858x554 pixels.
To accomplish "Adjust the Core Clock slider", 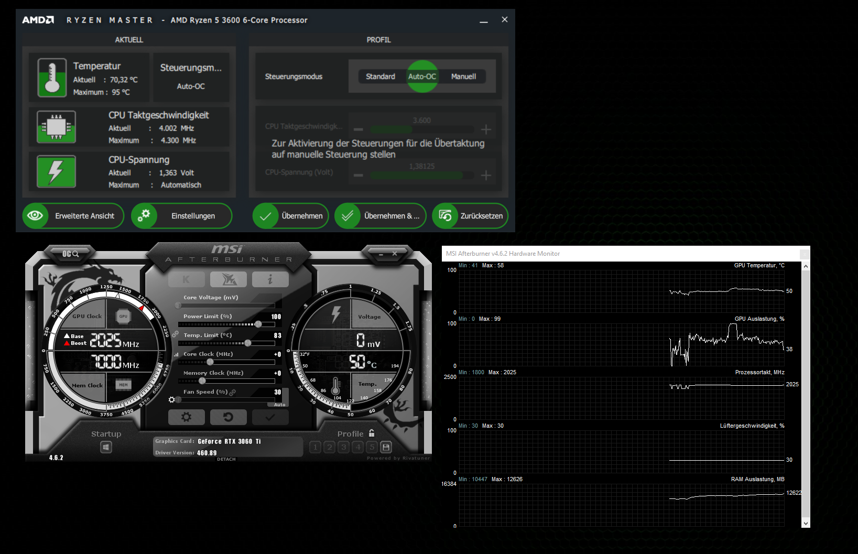I will (x=226, y=362).
